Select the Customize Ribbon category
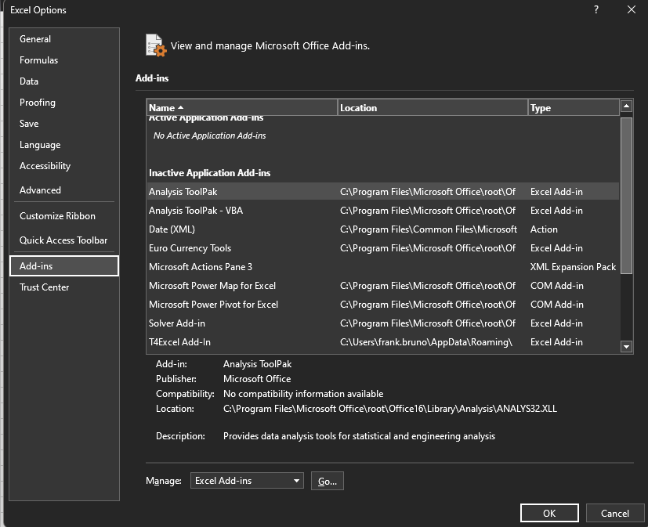 tap(57, 216)
